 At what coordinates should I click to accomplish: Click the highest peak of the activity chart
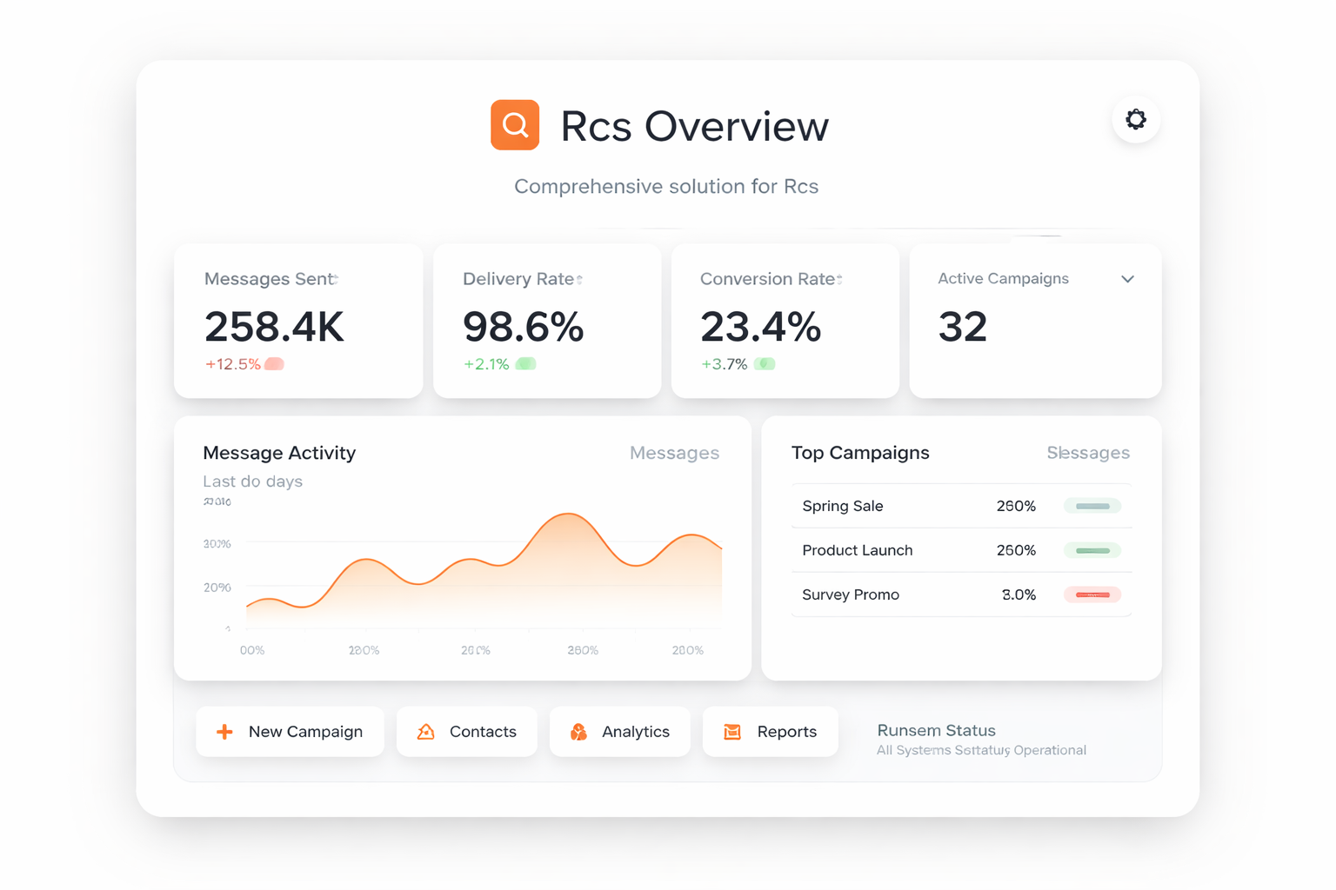point(568,515)
